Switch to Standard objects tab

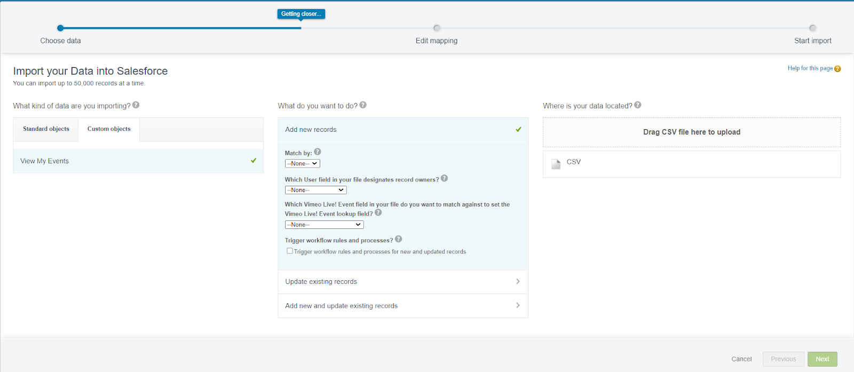[46, 129]
